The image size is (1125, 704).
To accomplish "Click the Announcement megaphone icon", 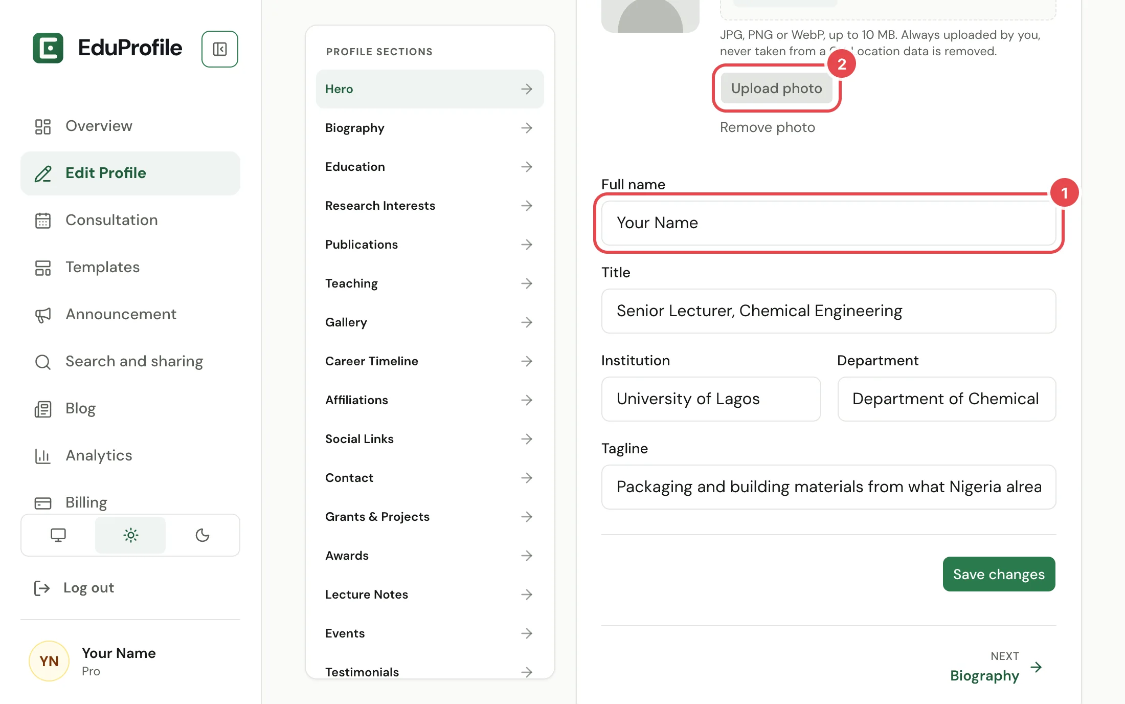I will point(43,315).
